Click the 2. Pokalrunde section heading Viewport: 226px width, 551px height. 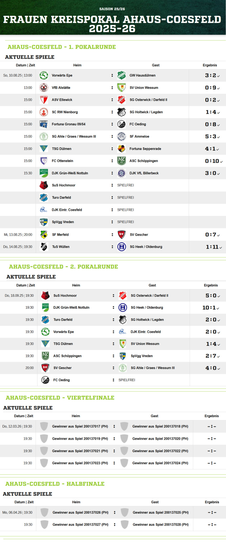point(64,267)
